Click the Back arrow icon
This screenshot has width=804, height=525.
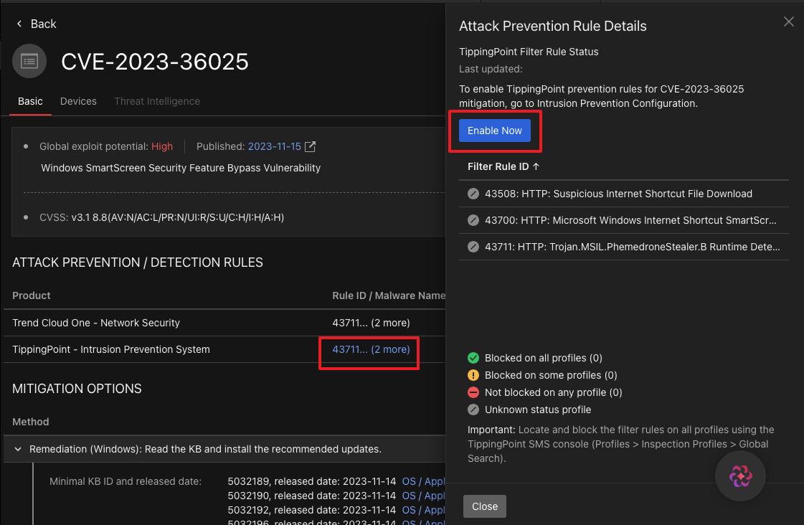pos(19,24)
